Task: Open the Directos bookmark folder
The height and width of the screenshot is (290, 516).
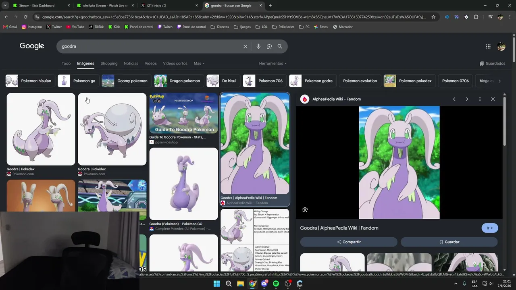Action: [220, 27]
